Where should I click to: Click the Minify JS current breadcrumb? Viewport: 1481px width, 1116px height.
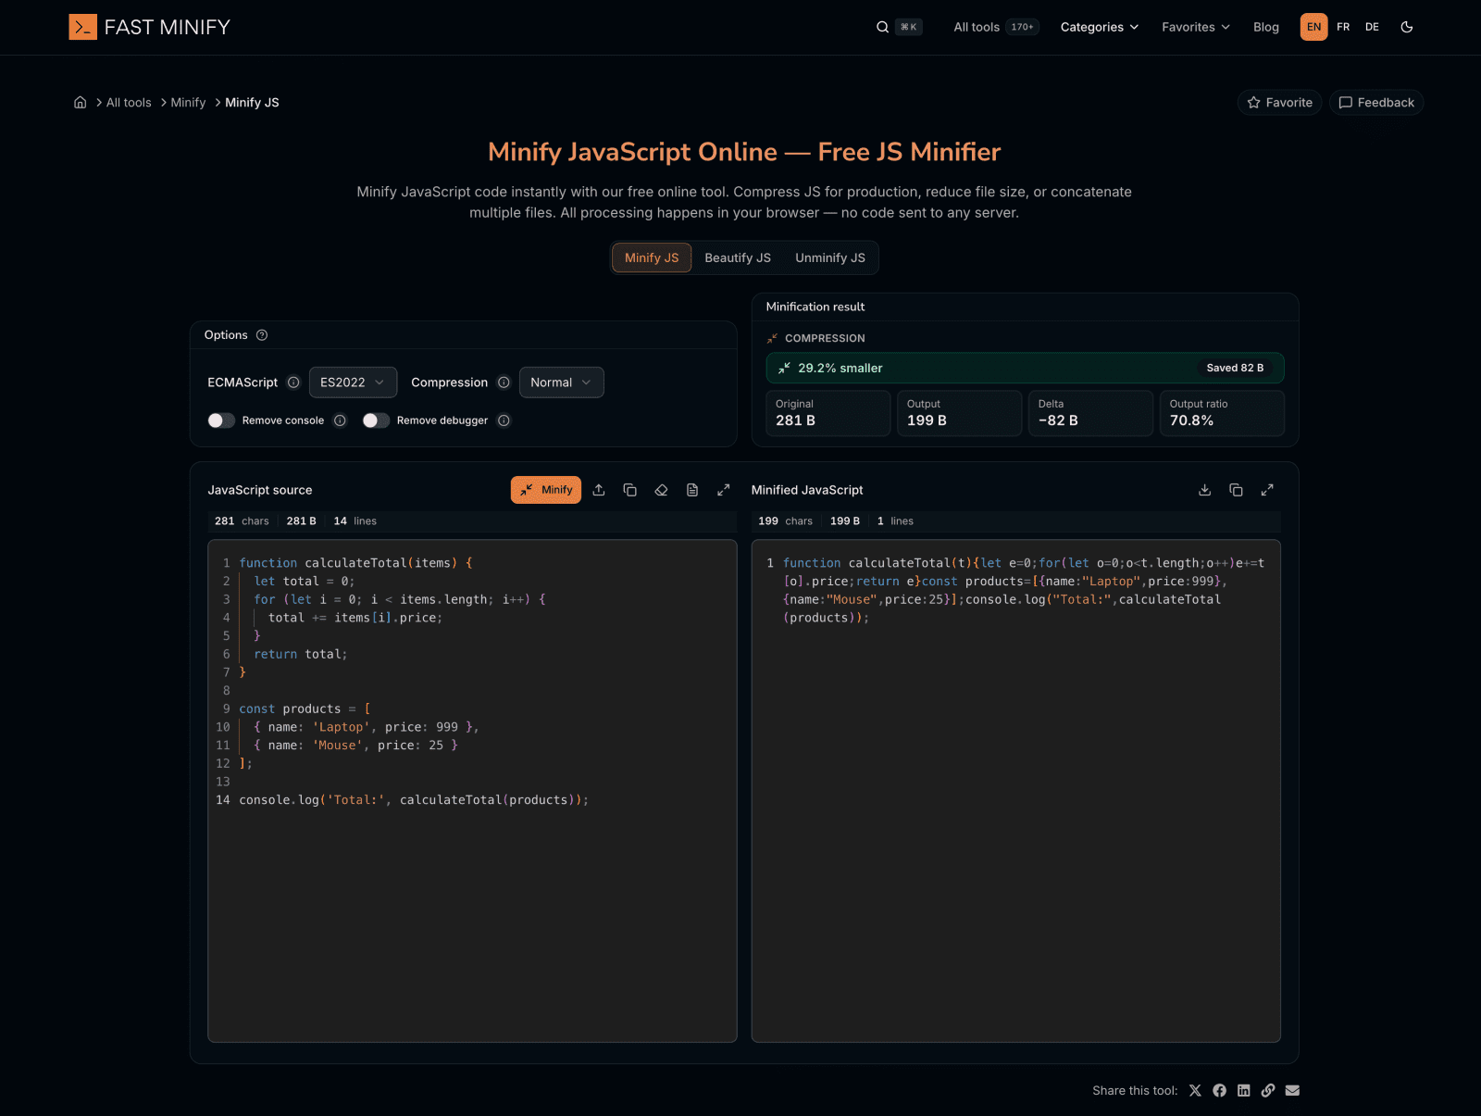(252, 103)
